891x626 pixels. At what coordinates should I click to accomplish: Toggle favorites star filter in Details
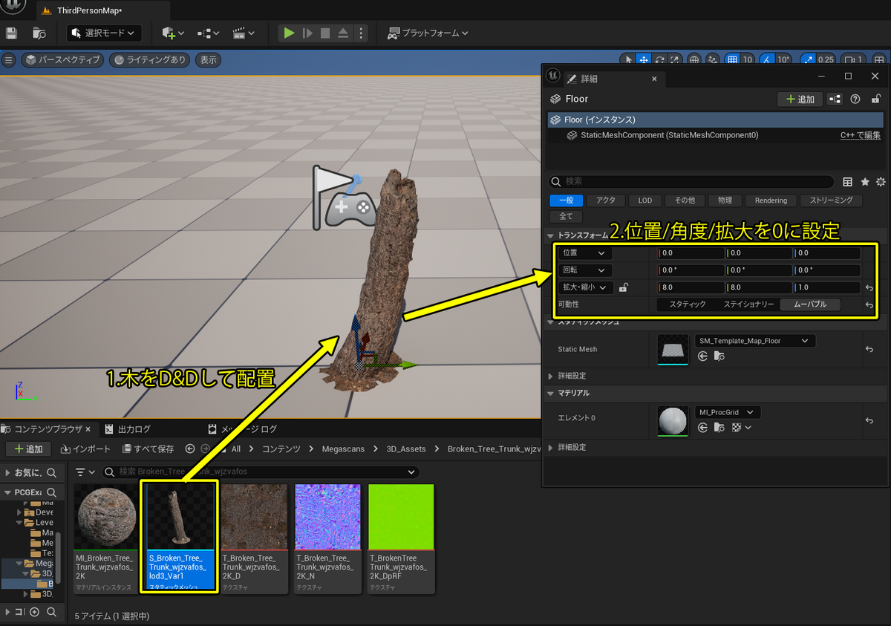click(x=865, y=181)
